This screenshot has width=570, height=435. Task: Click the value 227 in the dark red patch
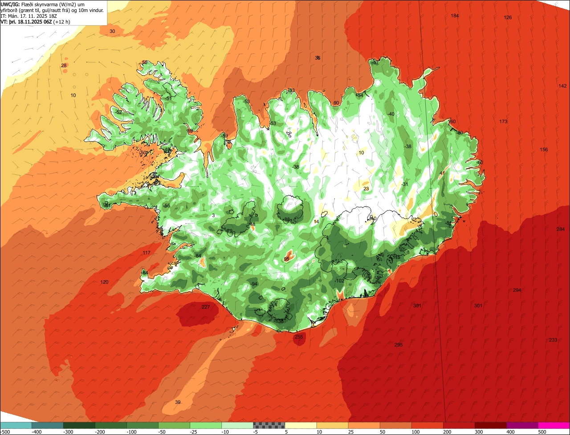(x=205, y=307)
